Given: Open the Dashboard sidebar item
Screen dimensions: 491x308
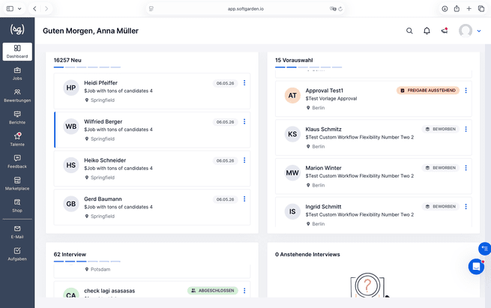Looking at the screenshot, I should click(x=17, y=51).
